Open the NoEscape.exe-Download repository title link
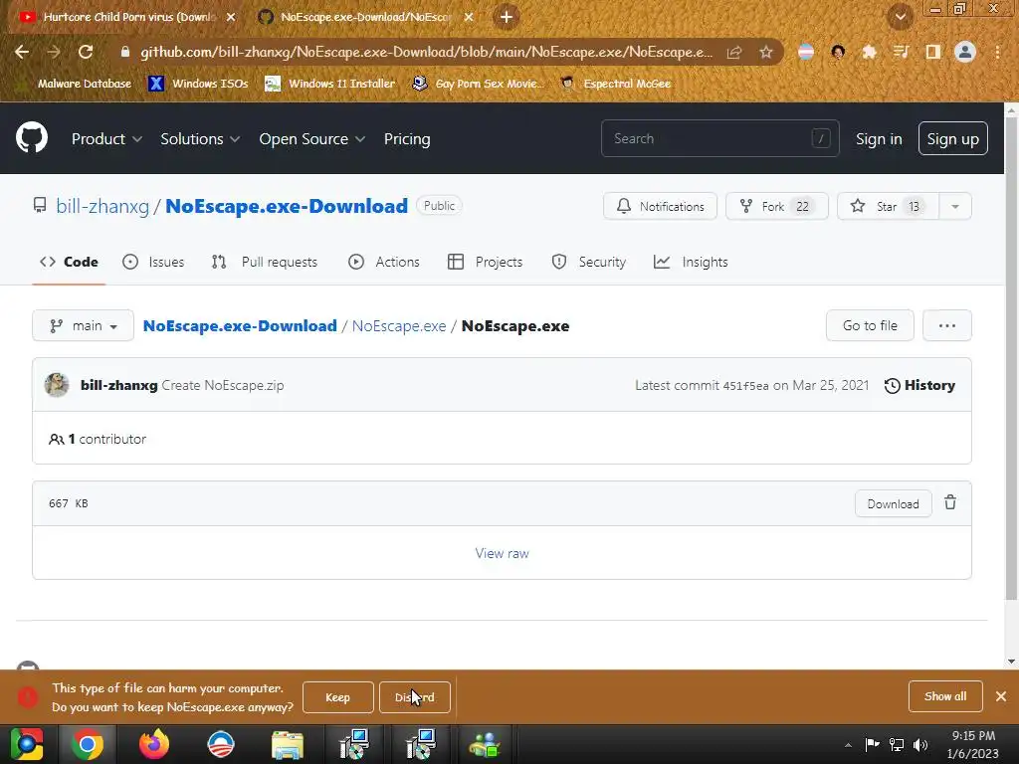Image resolution: width=1019 pixels, height=764 pixels. (287, 206)
